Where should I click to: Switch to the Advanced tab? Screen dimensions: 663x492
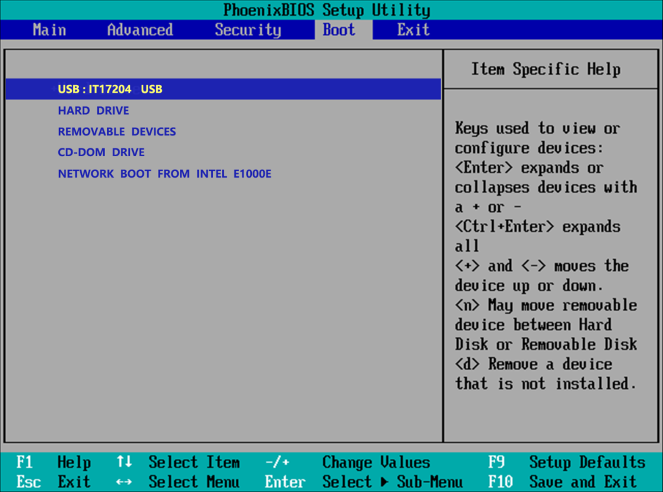pos(140,30)
